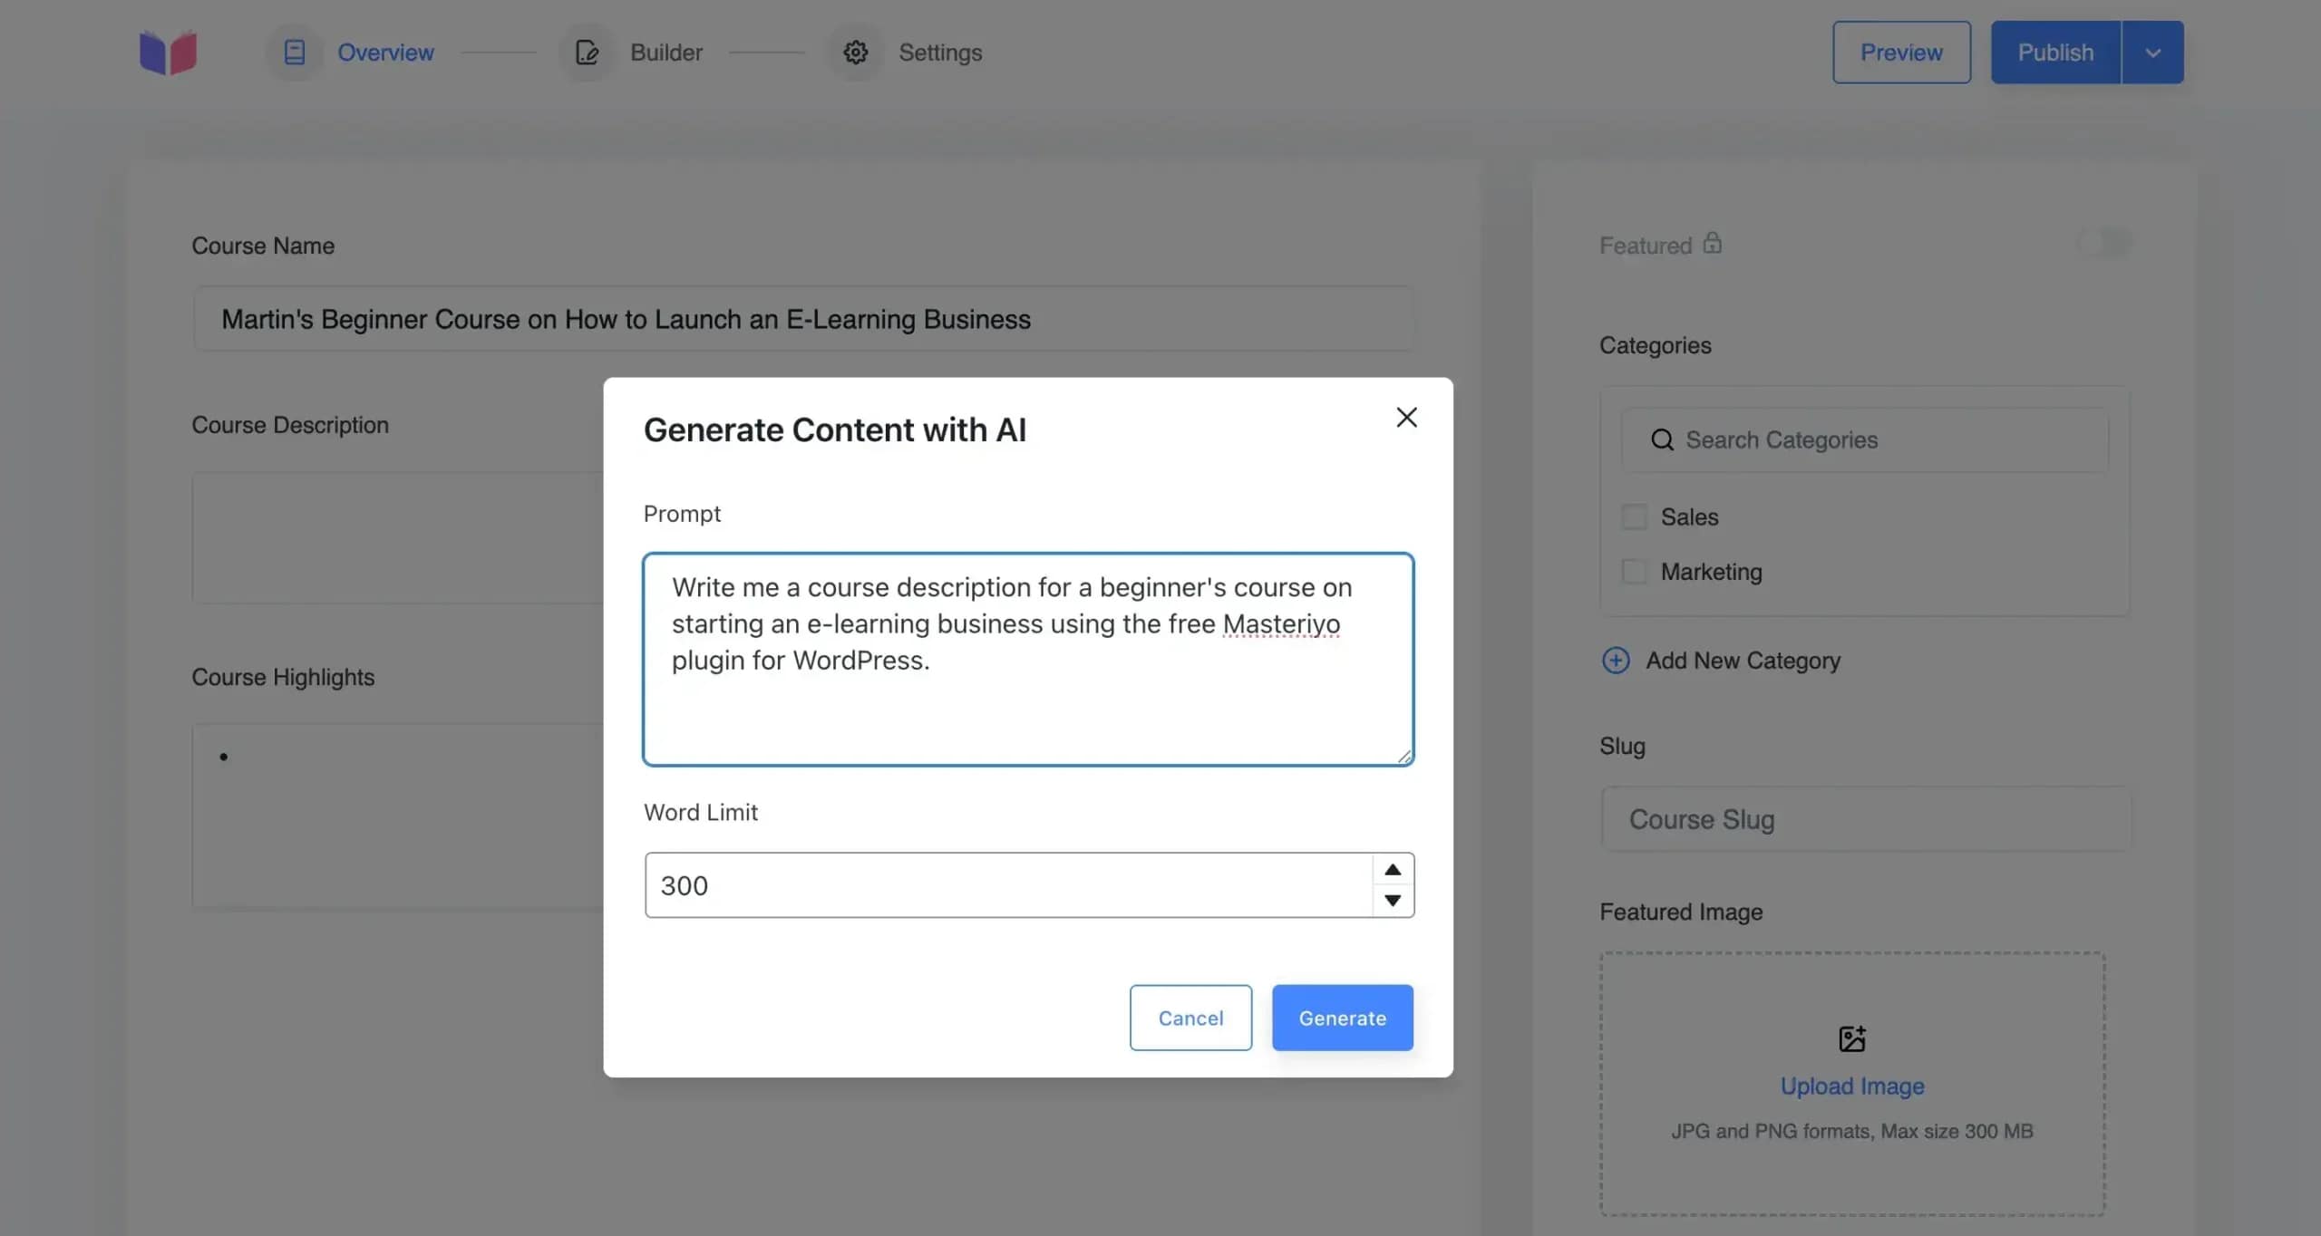2321x1236 pixels.
Task: Click the 'Generate Content with AI' heading
Action: tap(835, 430)
